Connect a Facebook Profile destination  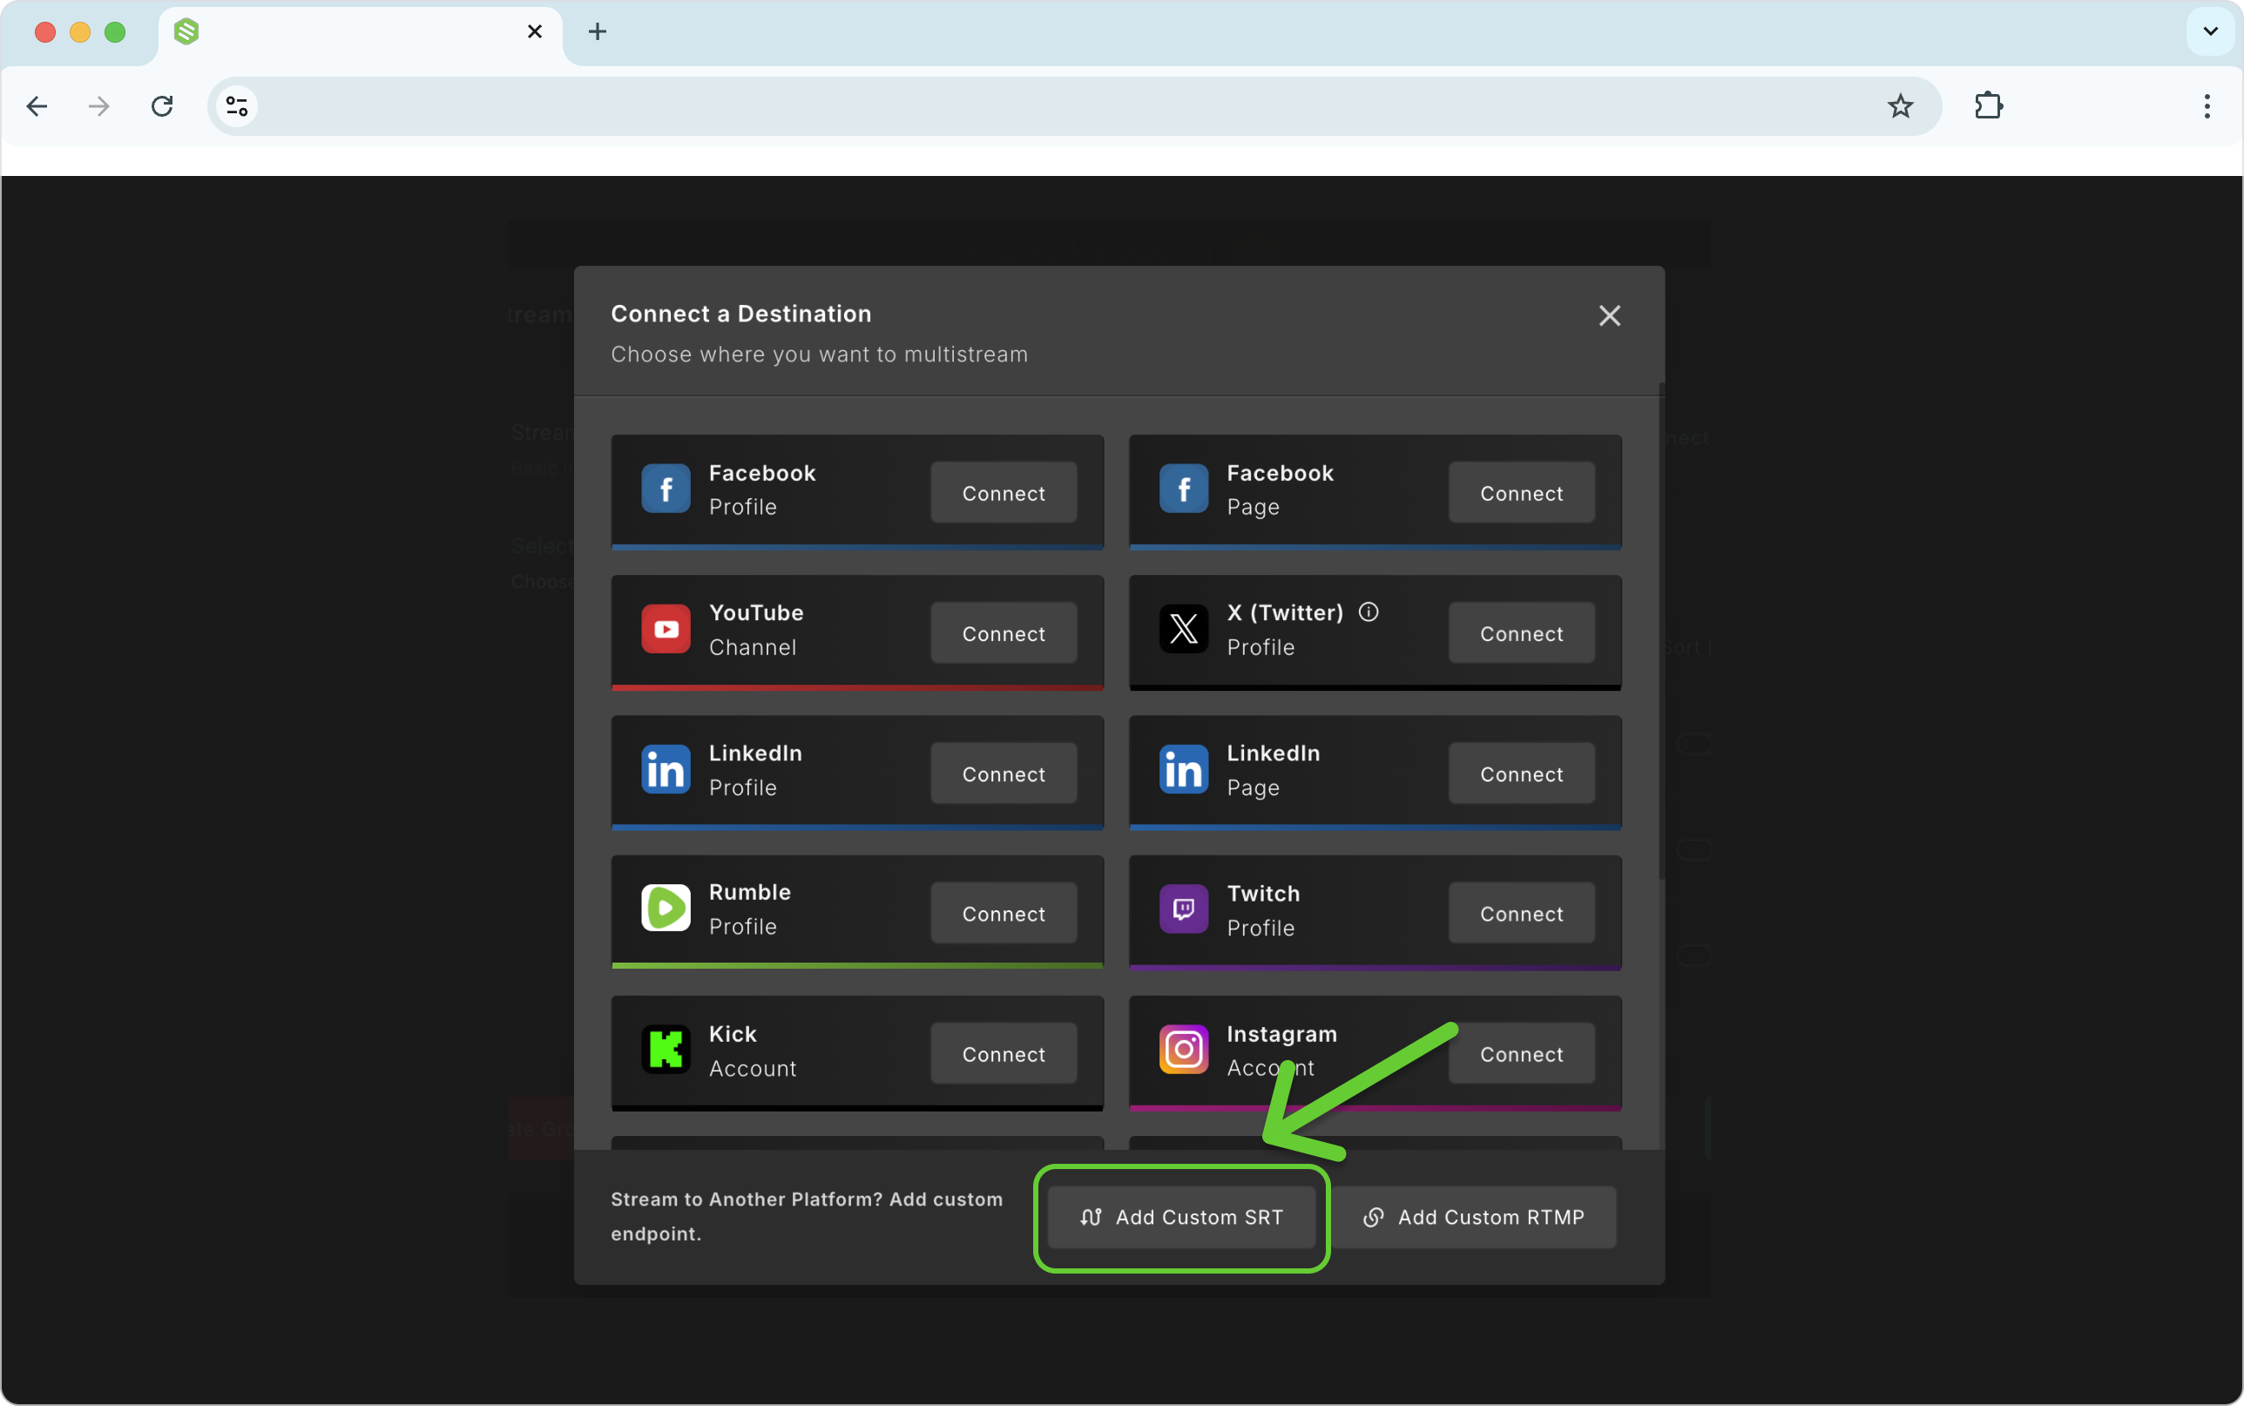coord(1004,493)
